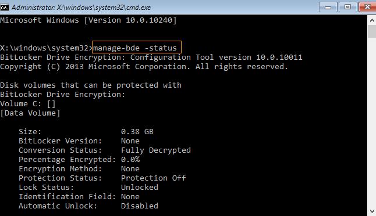376x216 pixels.
Task: Close the Administrator cmd.exe window
Action: pyautogui.click(x=367, y=7)
